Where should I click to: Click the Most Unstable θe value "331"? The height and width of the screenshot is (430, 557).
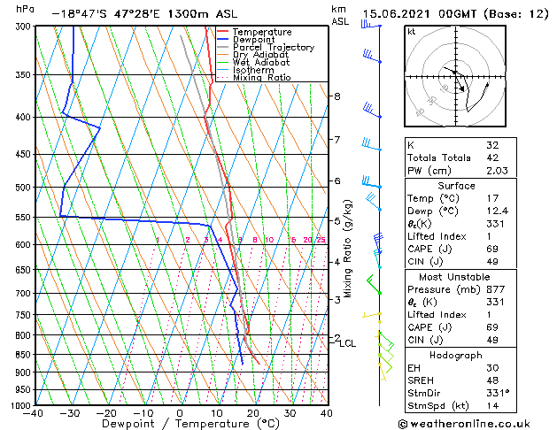496,302
